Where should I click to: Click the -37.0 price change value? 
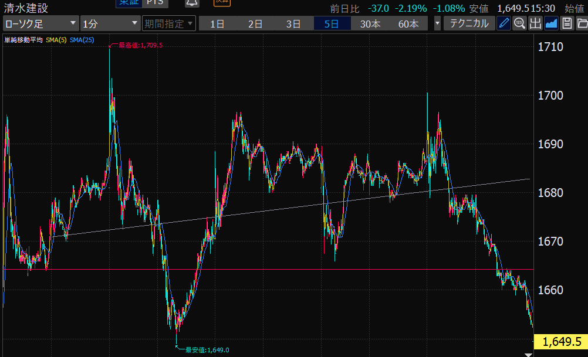(379, 8)
